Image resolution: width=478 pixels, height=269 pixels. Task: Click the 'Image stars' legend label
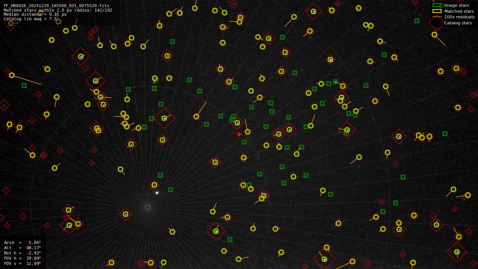point(456,5)
